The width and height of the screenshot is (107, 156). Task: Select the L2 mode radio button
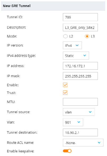[x=65, y=36]
